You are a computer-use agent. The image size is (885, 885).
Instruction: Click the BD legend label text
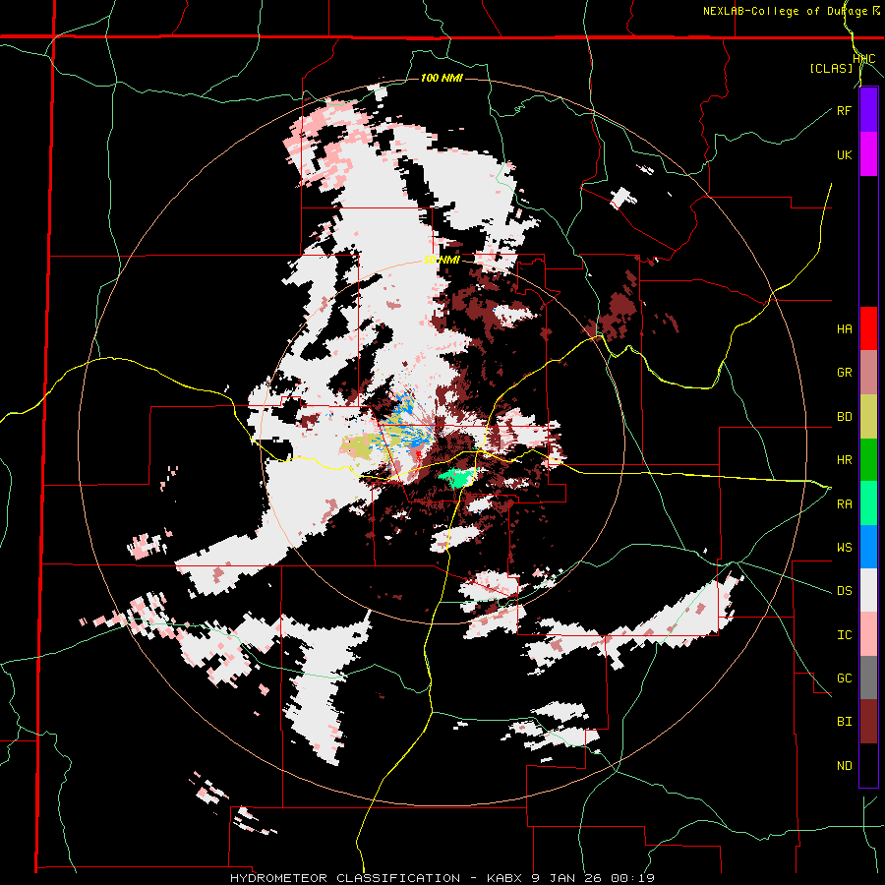click(x=845, y=417)
